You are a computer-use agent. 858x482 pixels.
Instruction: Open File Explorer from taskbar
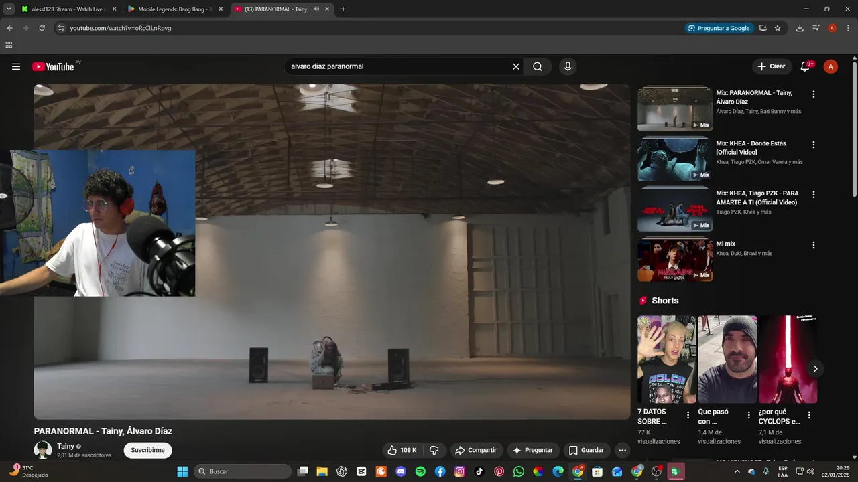[322, 471]
